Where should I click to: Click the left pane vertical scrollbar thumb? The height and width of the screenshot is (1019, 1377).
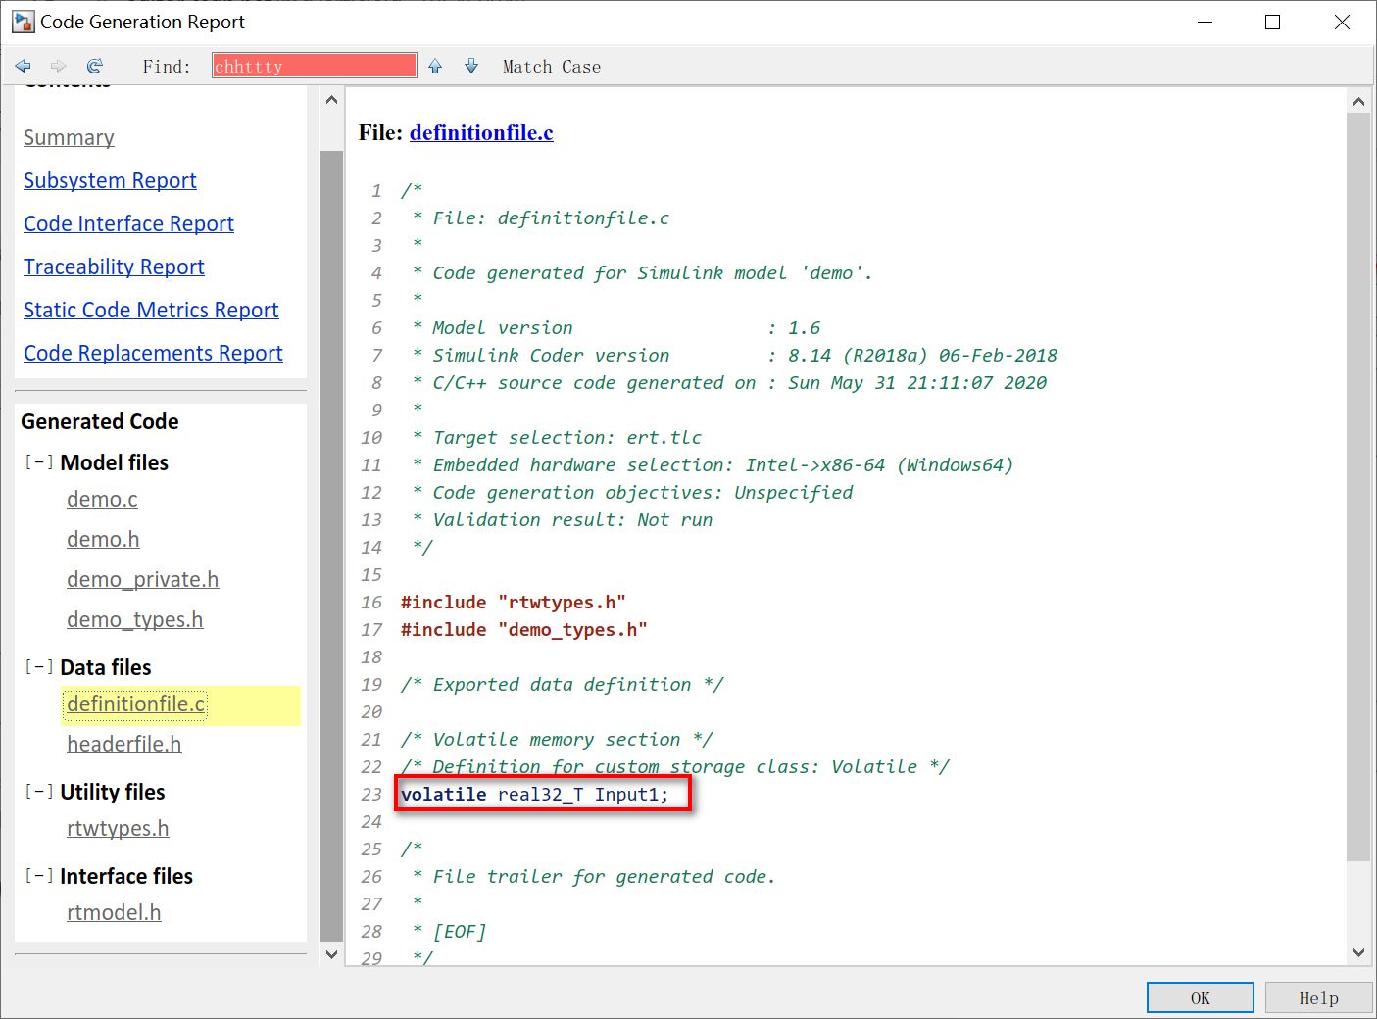pyautogui.click(x=331, y=546)
